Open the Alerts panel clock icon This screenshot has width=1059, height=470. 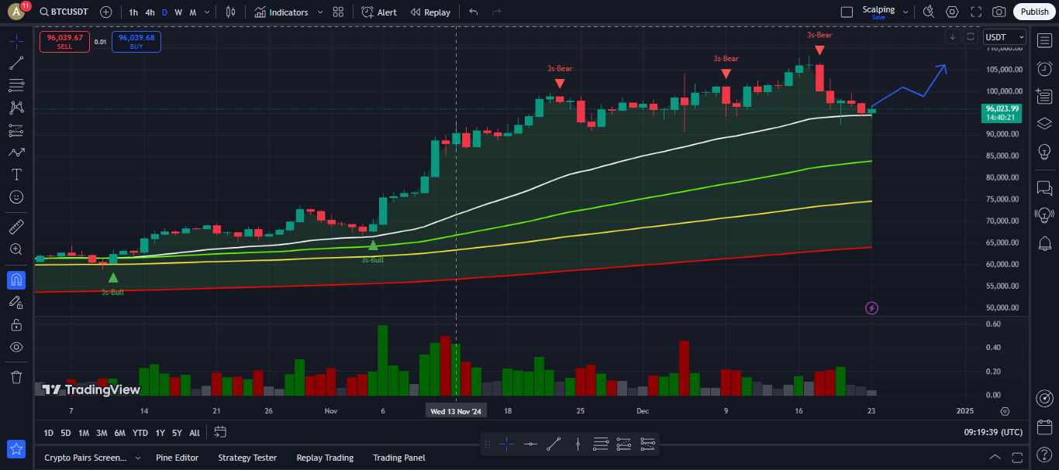1043,69
